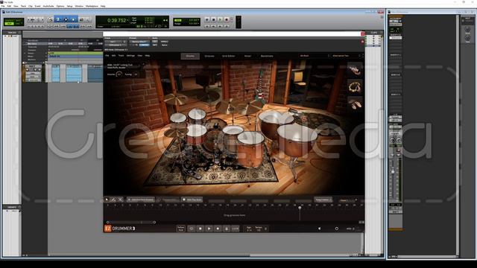Image resolution: width=477 pixels, height=268 pixels.
Task: Adjust the Tuning knob for selected drum
Action: tap(136, 74)
